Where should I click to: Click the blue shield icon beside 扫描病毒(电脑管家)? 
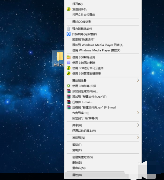(69, 34)
